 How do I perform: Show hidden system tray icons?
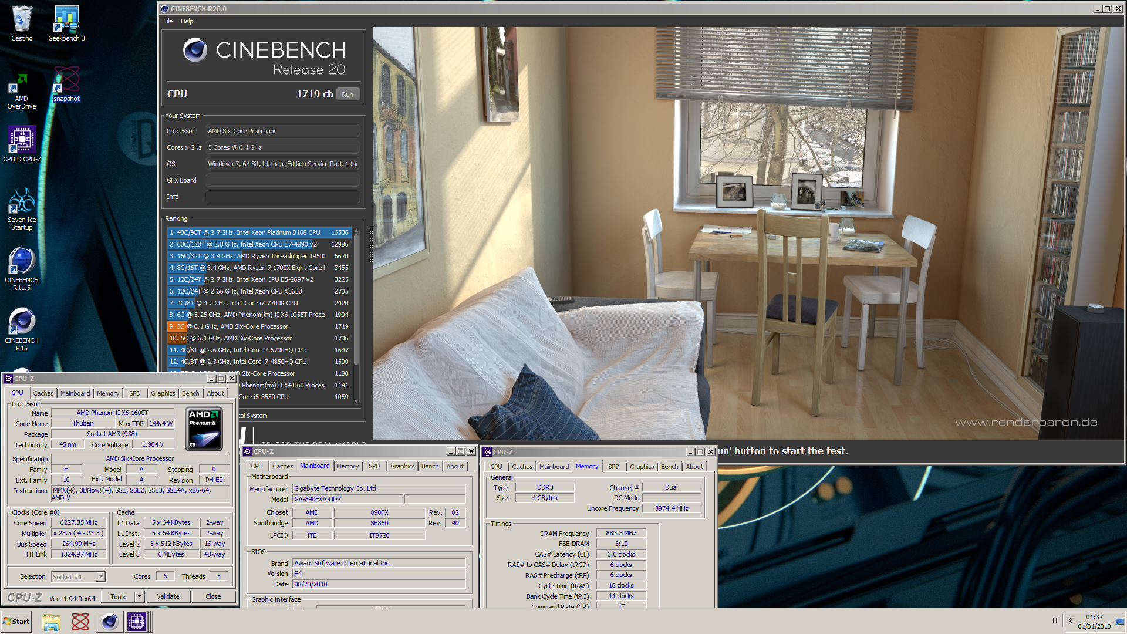point(1070,620)
